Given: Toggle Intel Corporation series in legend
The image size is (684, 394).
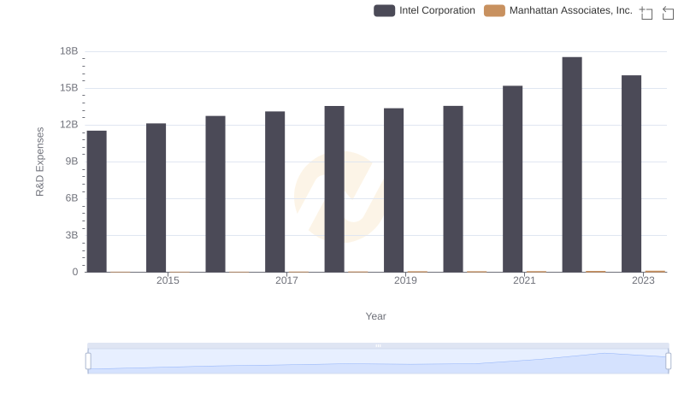Looking at the screenshot, I should (424, 10).
